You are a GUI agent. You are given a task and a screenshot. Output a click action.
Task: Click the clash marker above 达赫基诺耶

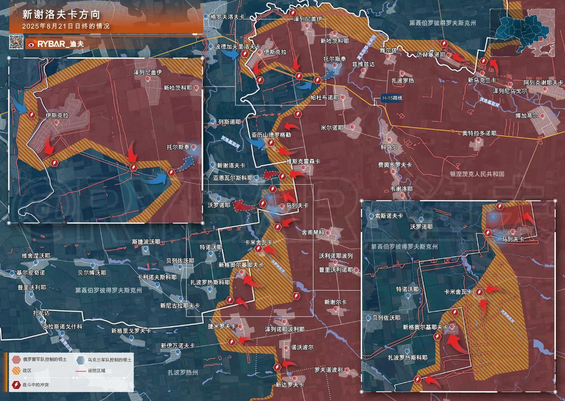444,44
